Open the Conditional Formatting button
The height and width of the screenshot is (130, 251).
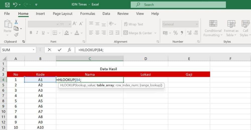(x=213, y=29)
